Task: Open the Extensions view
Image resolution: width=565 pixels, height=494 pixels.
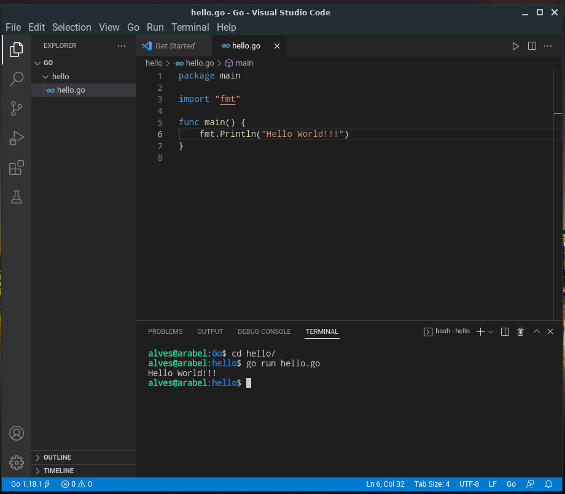Action: tap(16, 168)
